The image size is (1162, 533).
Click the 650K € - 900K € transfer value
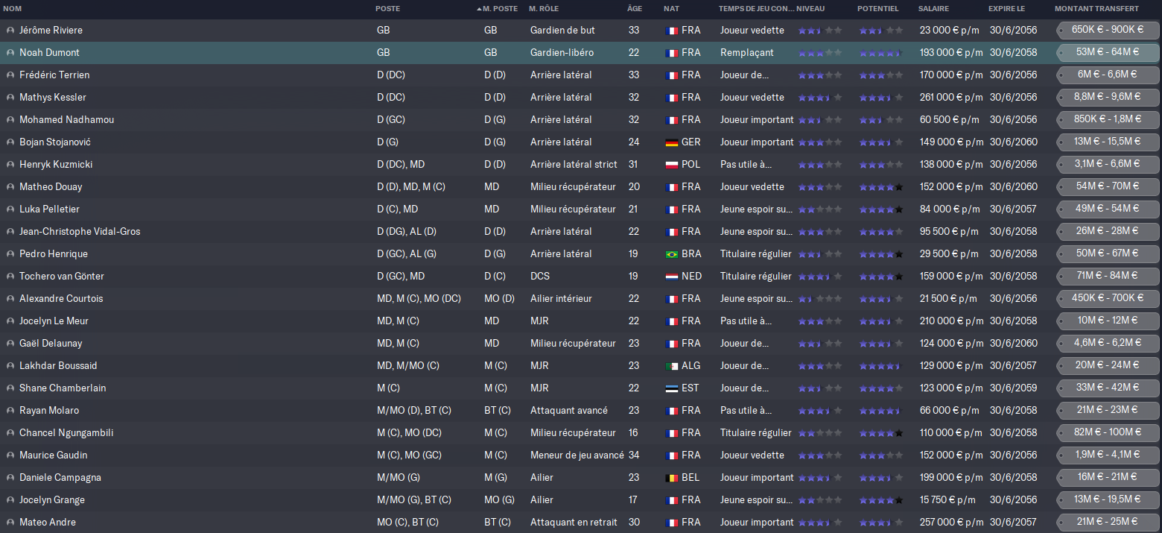[1108, 30]
